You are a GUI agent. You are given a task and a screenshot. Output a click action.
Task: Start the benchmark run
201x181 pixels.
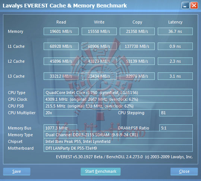(x=101, y=171)
